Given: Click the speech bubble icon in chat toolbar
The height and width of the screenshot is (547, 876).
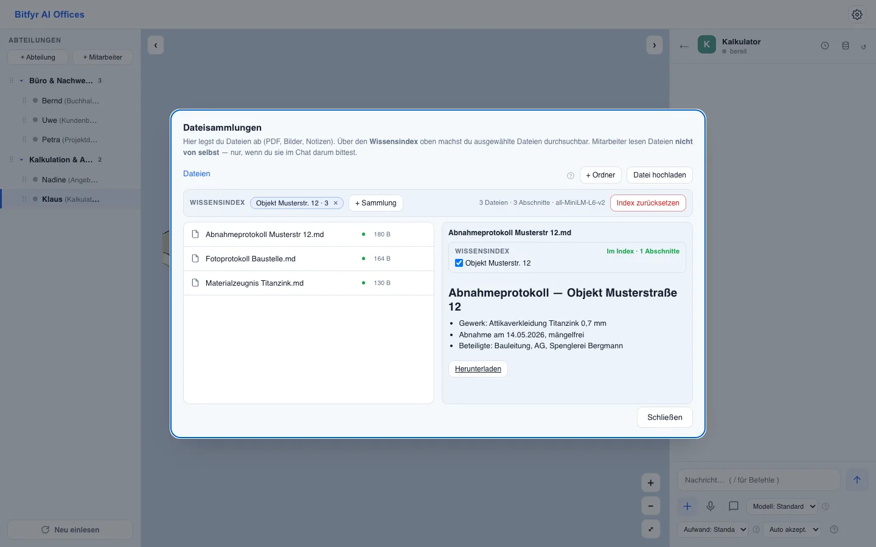Looking at the screenshot, I should click(x=734, y=506).
